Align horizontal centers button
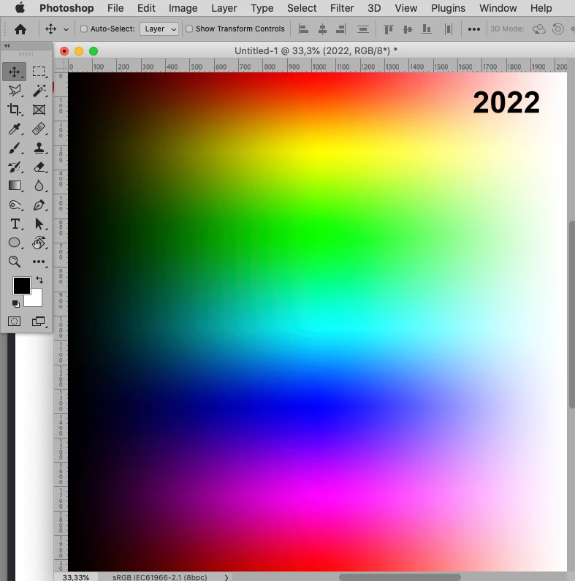This screenshot has height=581, width=575. pos(322,29)
